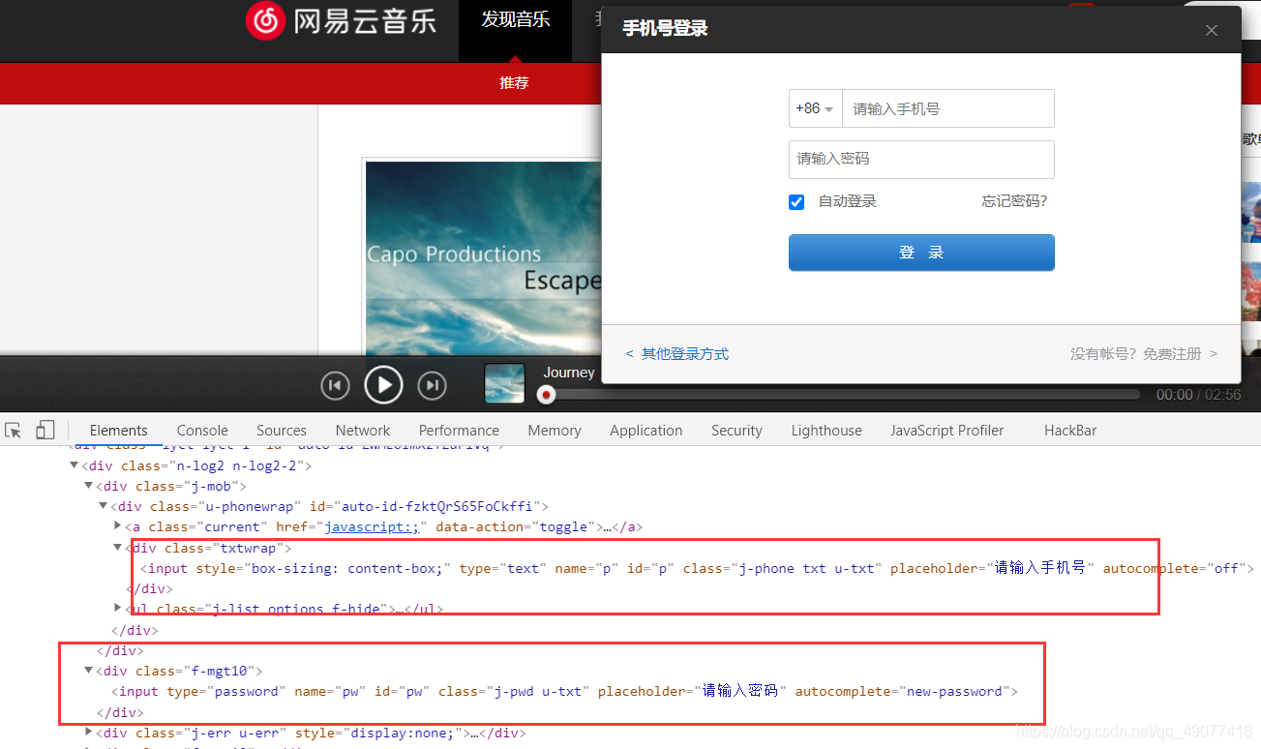
Task: Click the play button in player bar
Action: point(383,385)
